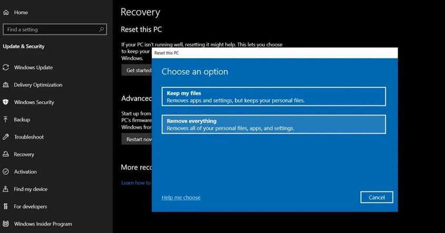The height and width of the screenshot is (233, 445).
Task: Click Get started under Reset this PC
Action: 137,70
